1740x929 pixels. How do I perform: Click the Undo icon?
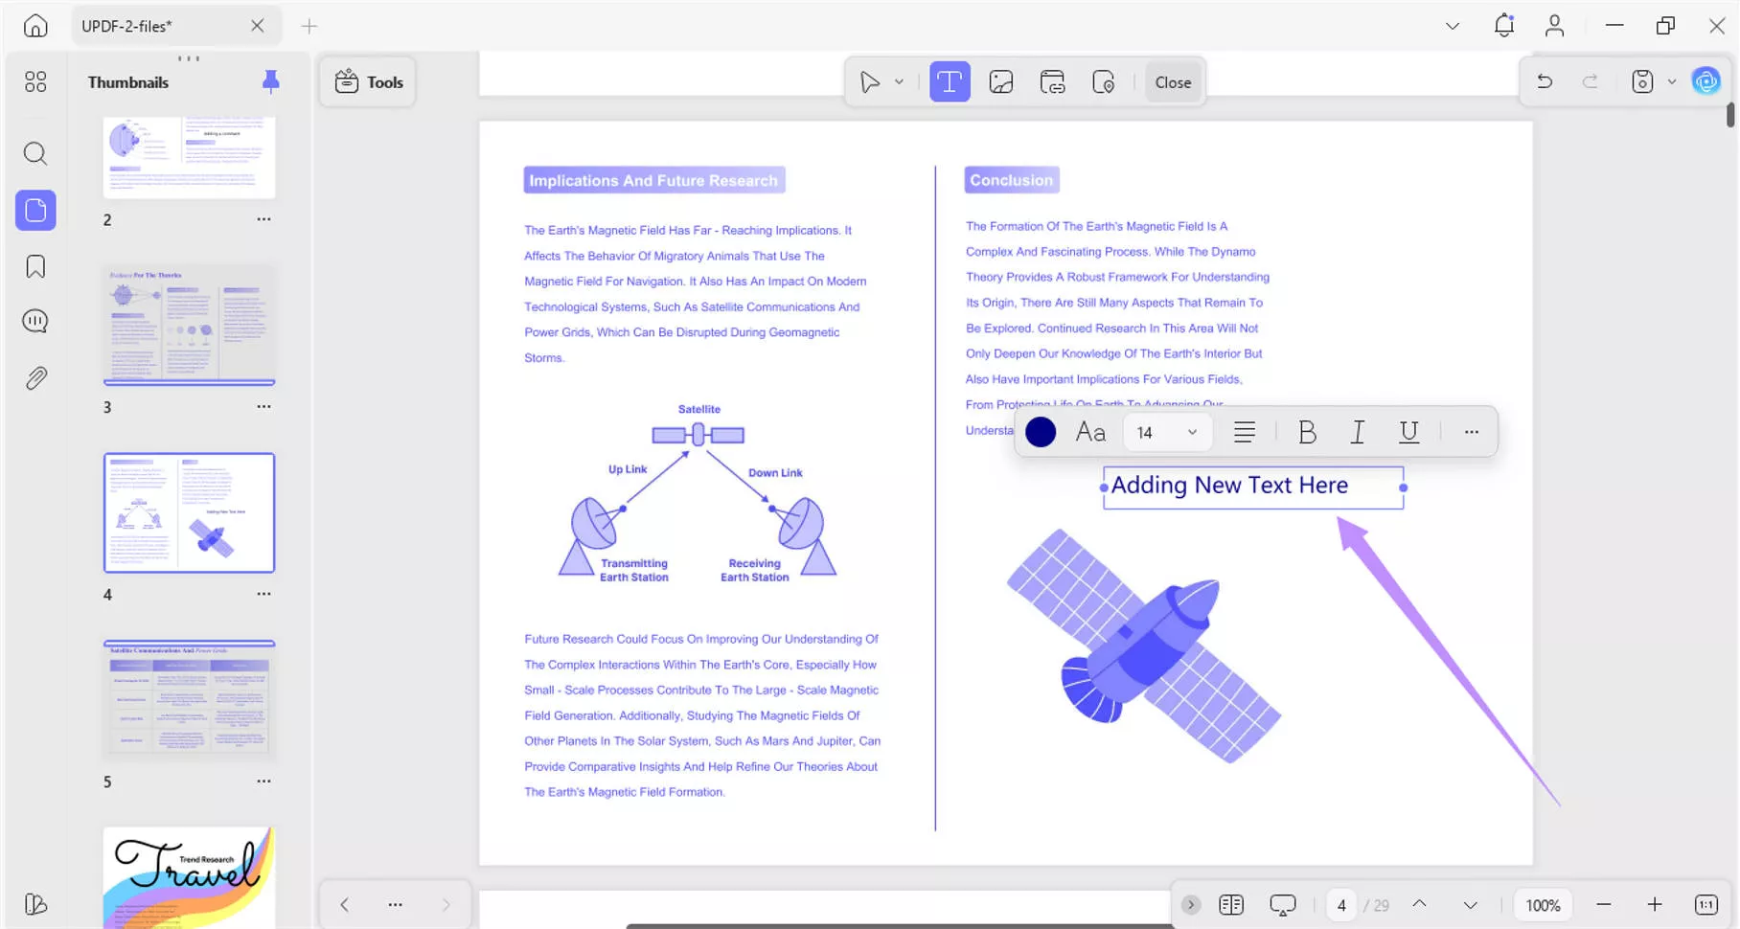point(1544,81)
